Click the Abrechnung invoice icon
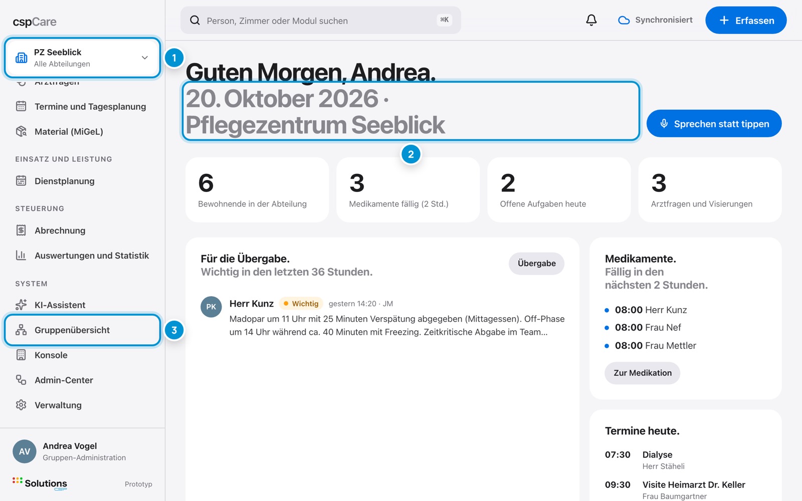Image resolution: width=802 pixels, height=501 pixels. click(21, 230)
